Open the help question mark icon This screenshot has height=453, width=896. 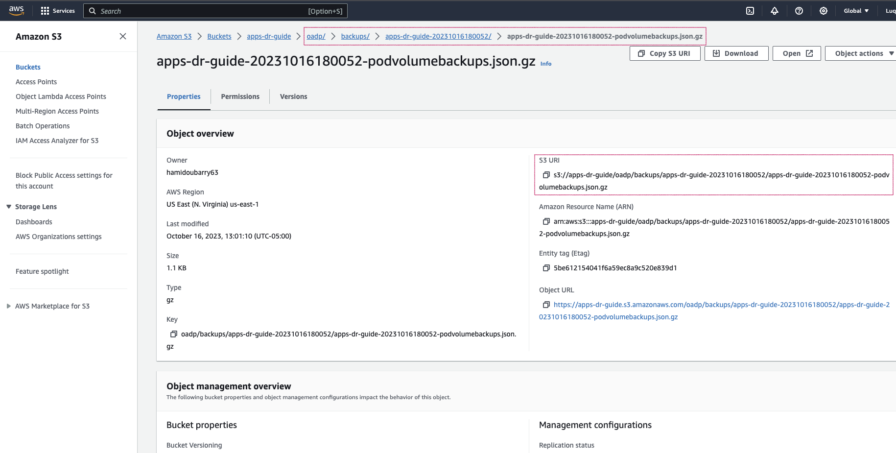point(799,11)
